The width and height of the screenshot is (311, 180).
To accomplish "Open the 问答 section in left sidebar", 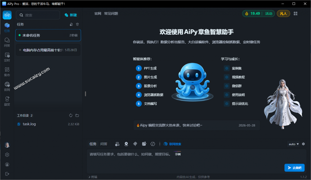I will coord(7,42).
